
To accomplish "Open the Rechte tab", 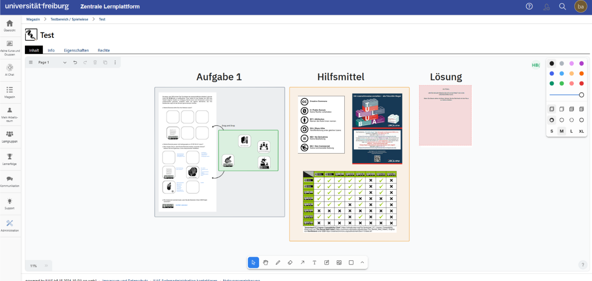I will (104, 50).
